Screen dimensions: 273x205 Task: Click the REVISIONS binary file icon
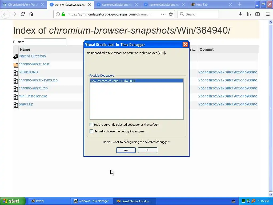15,72
